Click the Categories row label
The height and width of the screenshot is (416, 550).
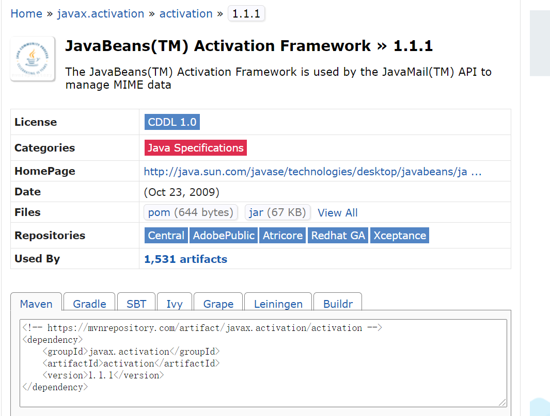(x=44, y=148)
